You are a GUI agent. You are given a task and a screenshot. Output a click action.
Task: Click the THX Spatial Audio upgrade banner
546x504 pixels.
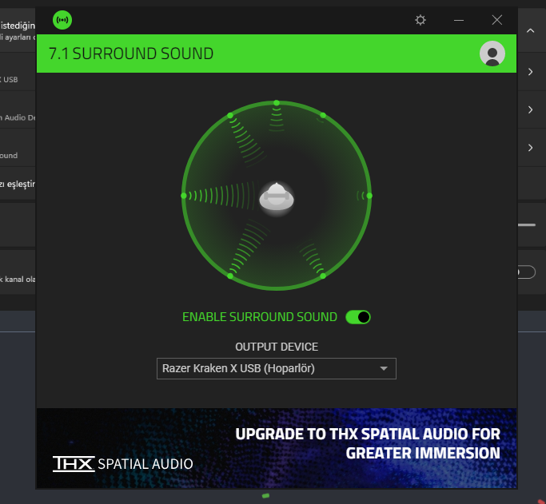click(x=277, y=448)
